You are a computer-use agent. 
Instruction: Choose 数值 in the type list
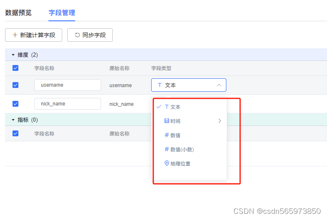(189, 135)
